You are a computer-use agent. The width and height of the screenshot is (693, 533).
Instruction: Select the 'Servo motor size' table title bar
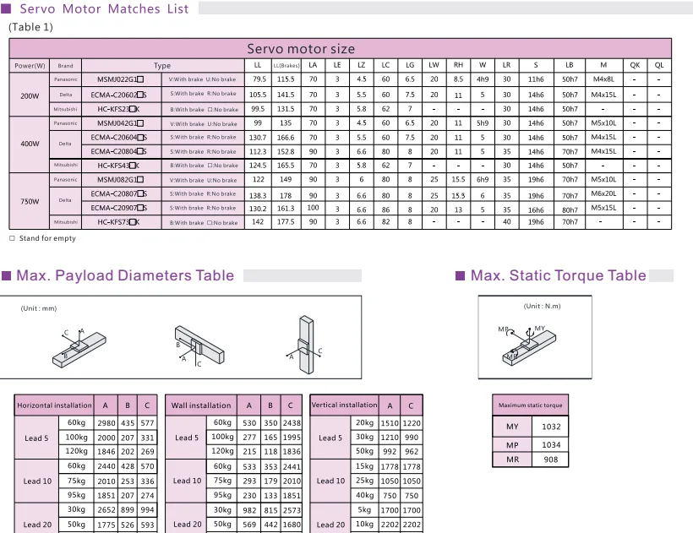[x=300, y=48]
